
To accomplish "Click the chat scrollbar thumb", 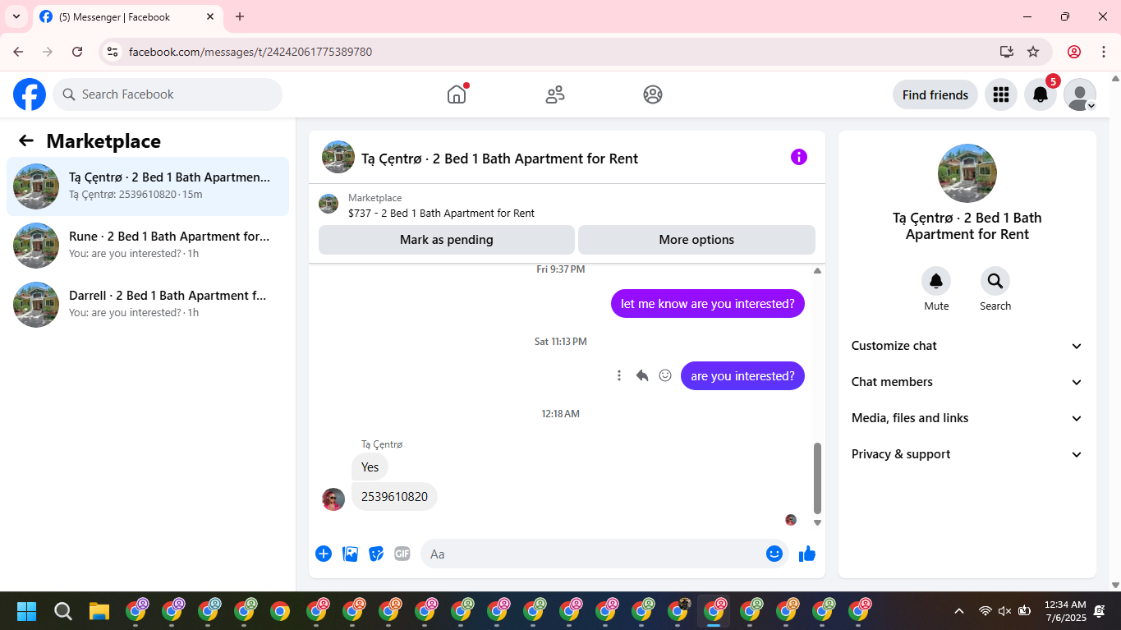I will (x=817, y=478).
